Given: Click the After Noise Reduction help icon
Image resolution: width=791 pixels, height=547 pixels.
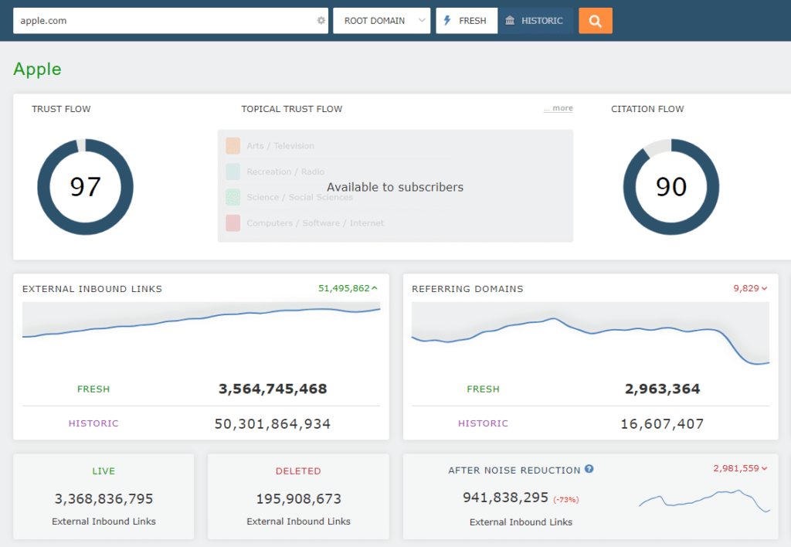Looking at the screenshot, I should (589, 469).
